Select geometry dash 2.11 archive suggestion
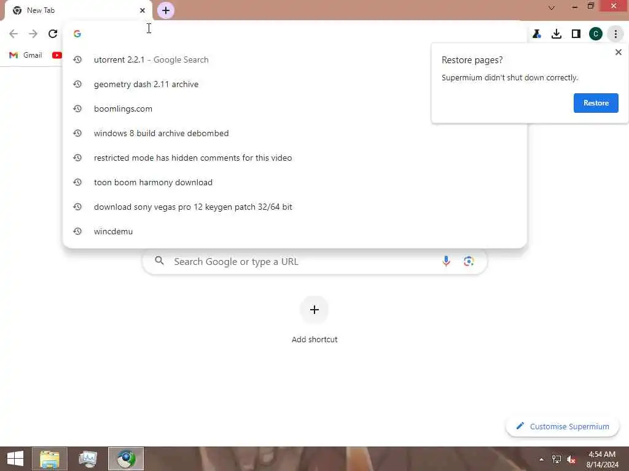Viewport: 629px width, 471px height. [x=295, y=84]
